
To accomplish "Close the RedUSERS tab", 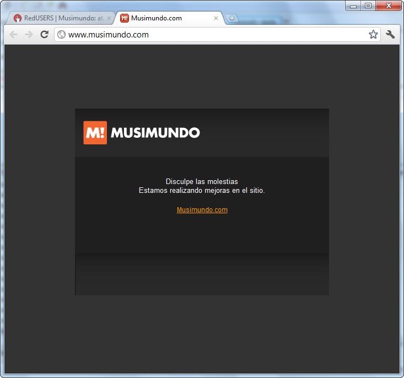I will click(109, 18).
